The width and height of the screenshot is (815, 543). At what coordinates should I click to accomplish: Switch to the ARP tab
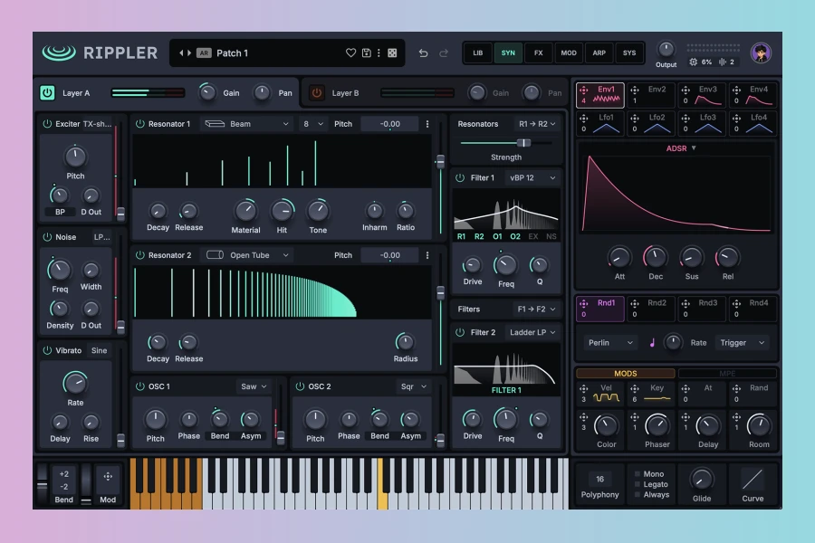pyautogui.click(x=599, y=53)
